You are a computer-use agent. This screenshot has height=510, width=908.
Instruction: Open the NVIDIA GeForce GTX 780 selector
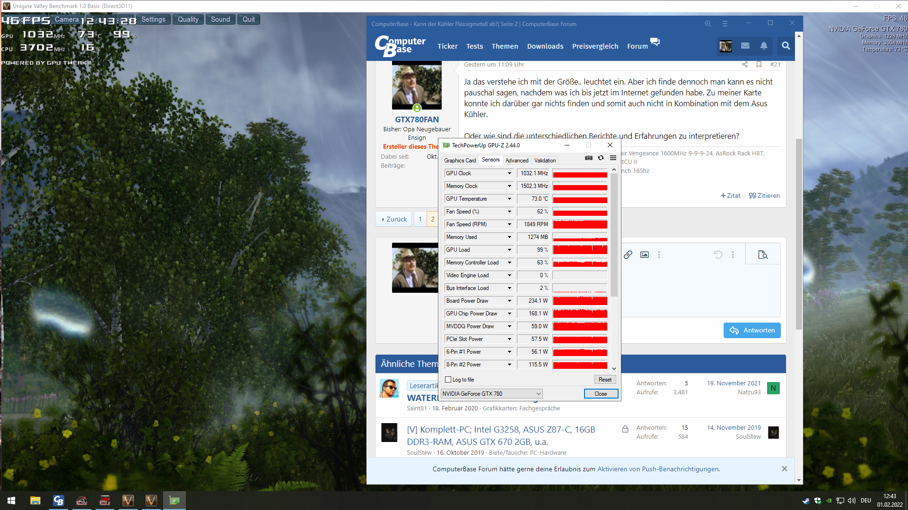(491, 394)
